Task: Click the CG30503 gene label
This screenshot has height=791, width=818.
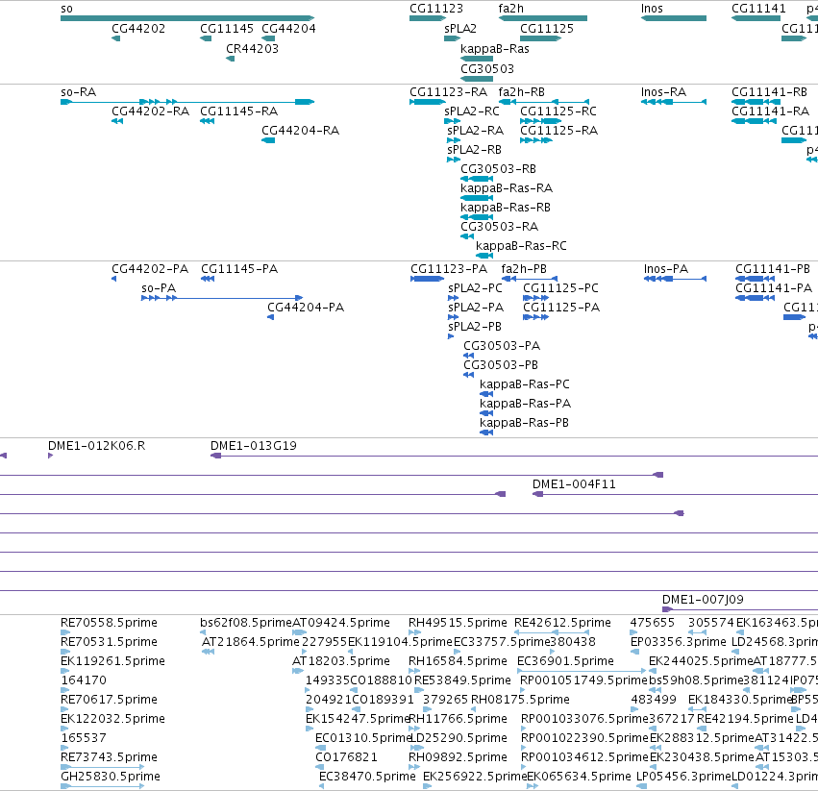Action: [487, 69]
